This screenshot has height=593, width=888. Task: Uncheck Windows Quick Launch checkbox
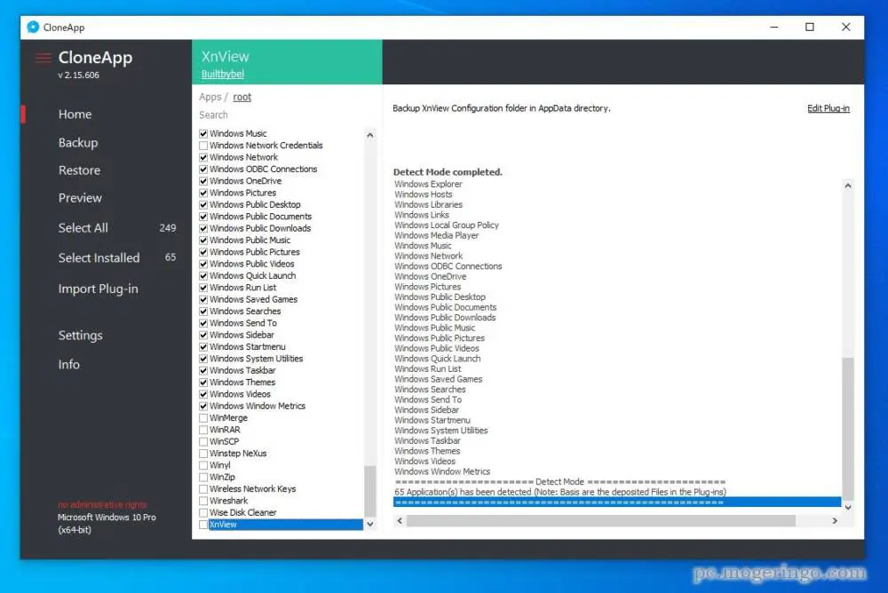(x=203, y=276)
